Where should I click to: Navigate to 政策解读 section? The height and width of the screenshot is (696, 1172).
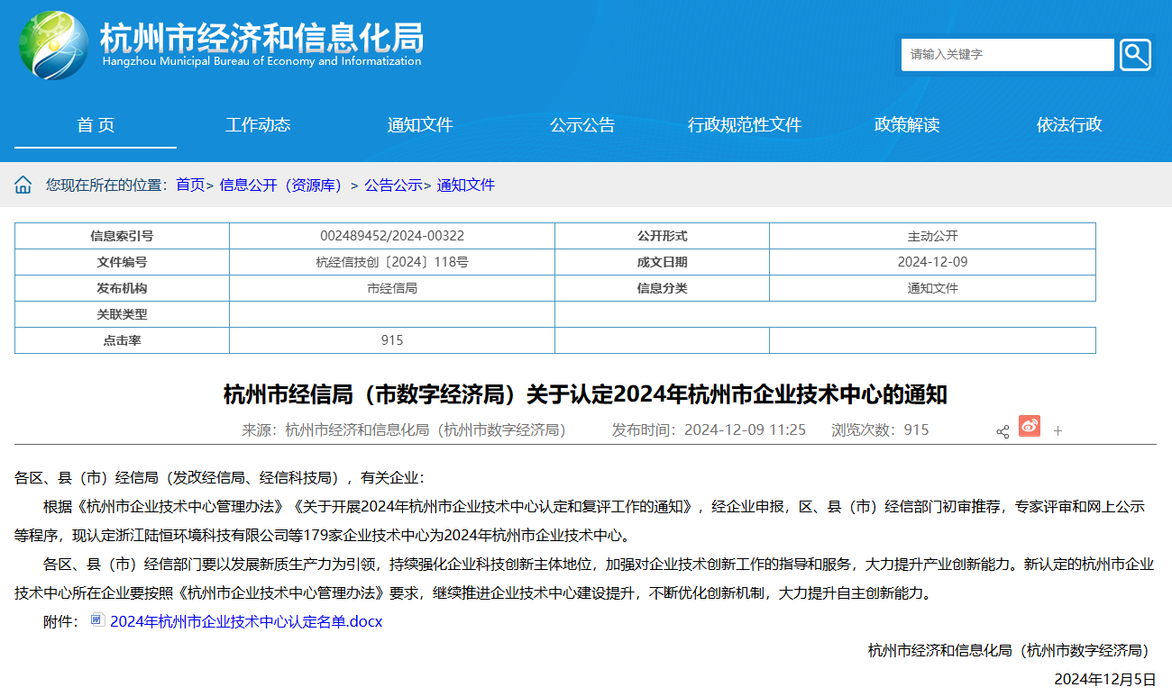(x=907, y=125)
